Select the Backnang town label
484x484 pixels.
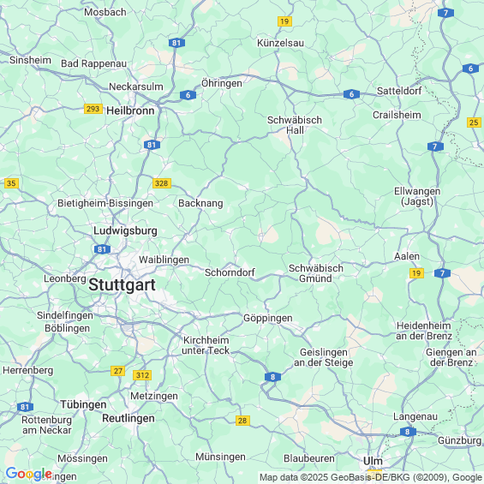pos(200,203)
